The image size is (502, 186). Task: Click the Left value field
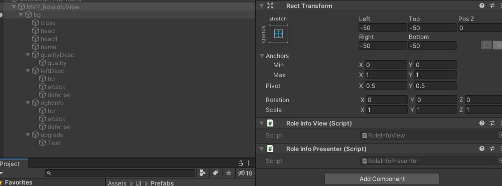click(383, 28)
